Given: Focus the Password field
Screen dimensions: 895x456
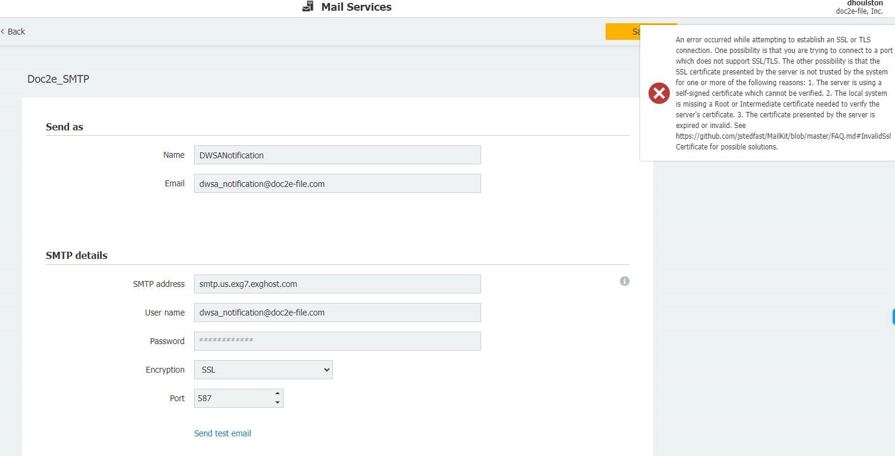Looking at the screenshot, I should (337, 341).
